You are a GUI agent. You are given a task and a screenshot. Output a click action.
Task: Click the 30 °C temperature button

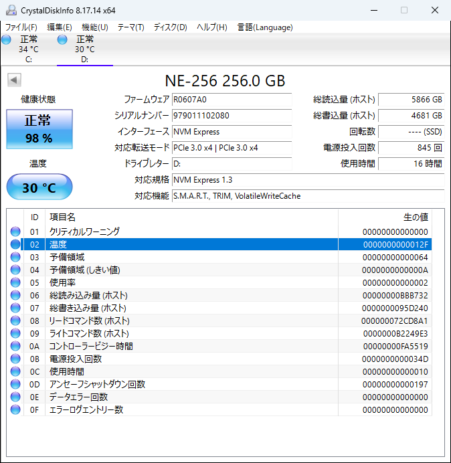point(39,187)
